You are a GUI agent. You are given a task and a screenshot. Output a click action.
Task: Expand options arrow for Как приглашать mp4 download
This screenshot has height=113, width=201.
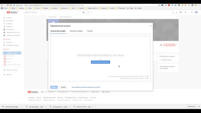pyautogui.click(x=45, y=107)
